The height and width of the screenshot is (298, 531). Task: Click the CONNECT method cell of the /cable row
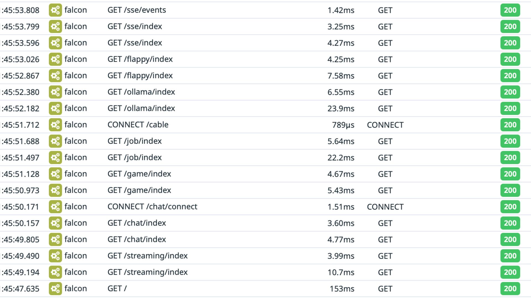[x=385, y=125]
